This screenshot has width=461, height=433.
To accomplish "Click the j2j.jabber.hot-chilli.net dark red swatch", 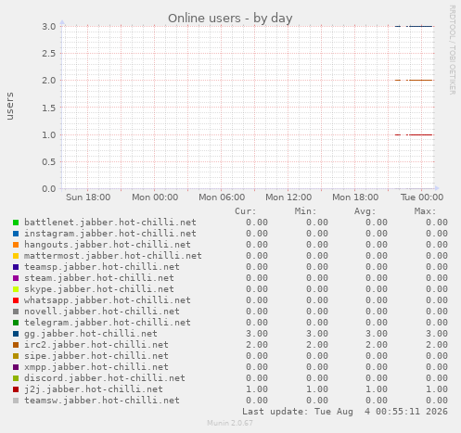I will (16, 389).
